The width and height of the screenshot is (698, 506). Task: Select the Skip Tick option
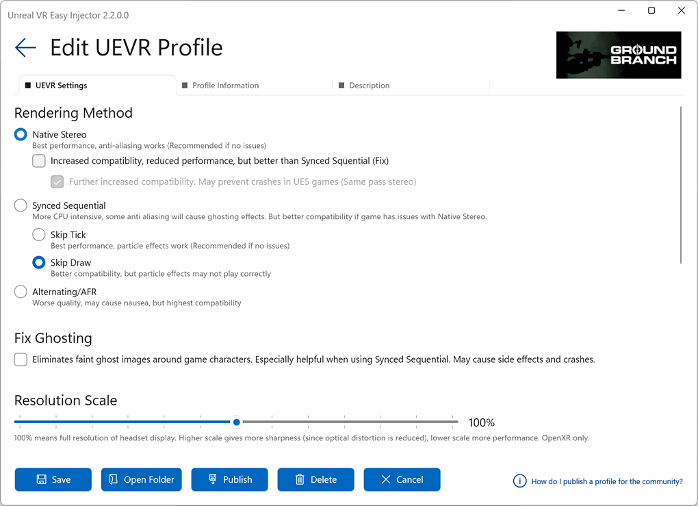[38, 234]
